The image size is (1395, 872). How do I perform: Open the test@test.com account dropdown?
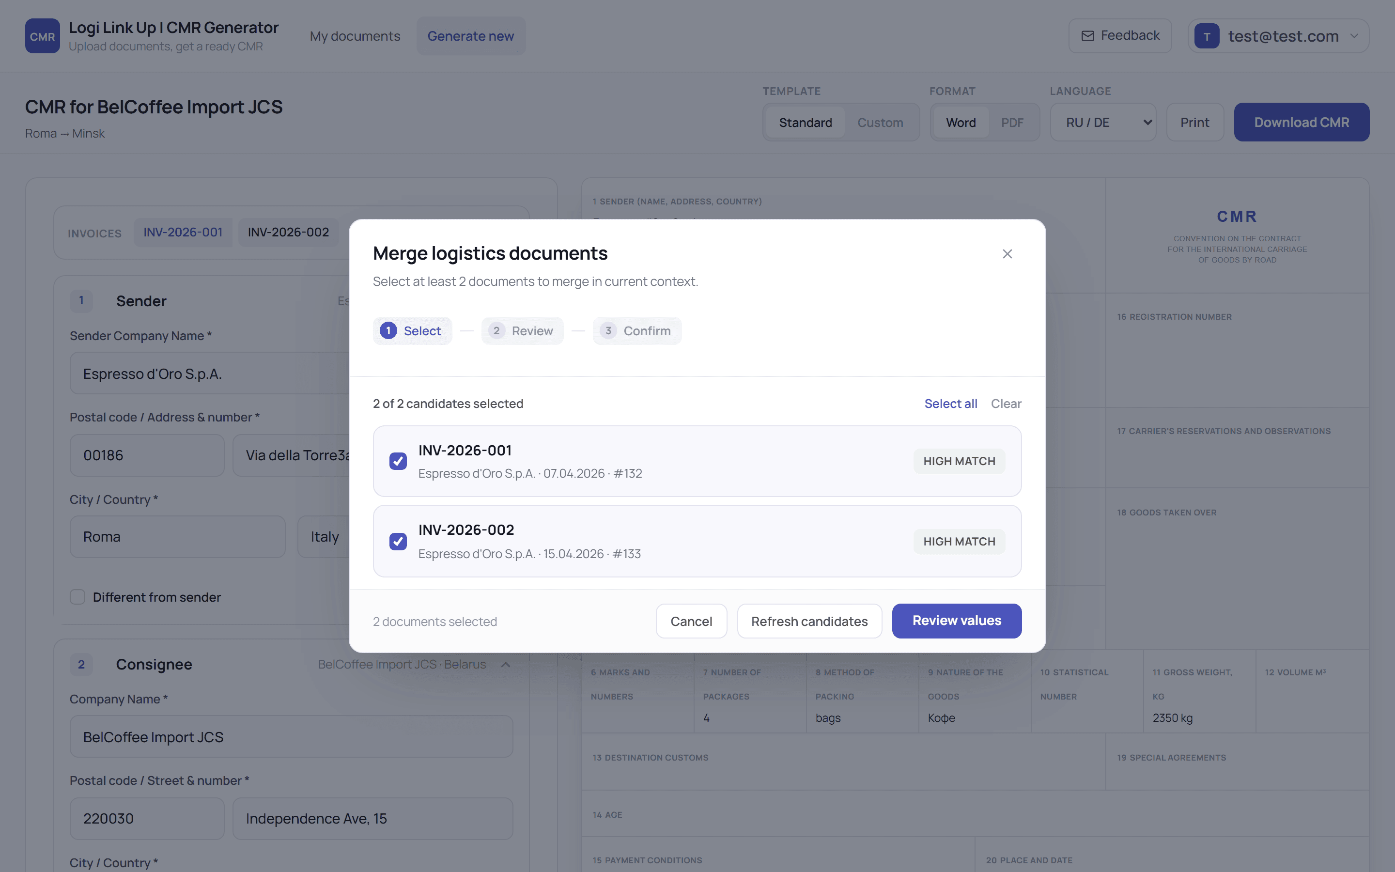[x=1278, y=36]
